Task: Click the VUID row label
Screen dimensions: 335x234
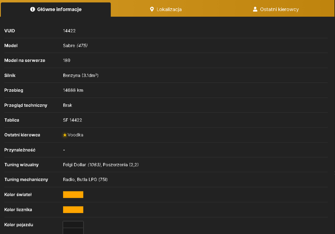Action: 10,31
